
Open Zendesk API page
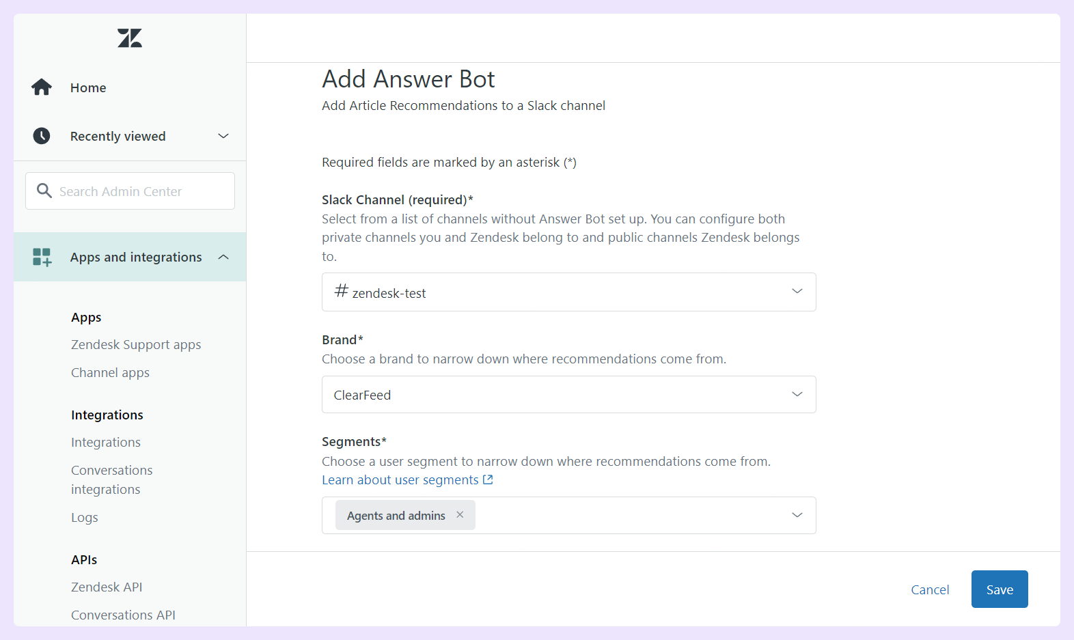click(x=107, y=587)
